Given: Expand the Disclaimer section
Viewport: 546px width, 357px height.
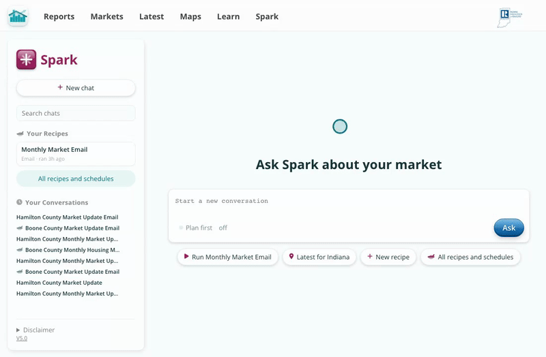Looking at the screenshot, I should pyautogui.click(x=35, y=330).
